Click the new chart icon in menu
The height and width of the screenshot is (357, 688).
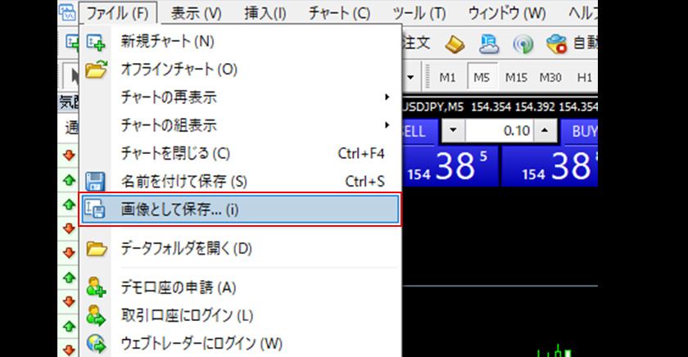click(96, 42)
